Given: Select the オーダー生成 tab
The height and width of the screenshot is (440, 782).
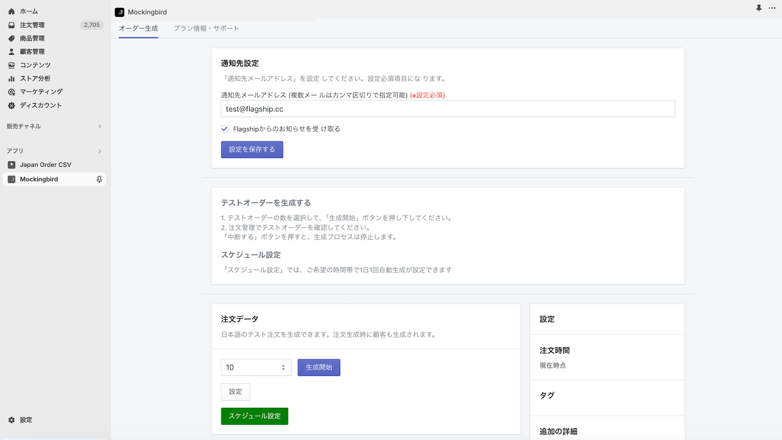Looking at the screenshot, I should click(138, 28).
